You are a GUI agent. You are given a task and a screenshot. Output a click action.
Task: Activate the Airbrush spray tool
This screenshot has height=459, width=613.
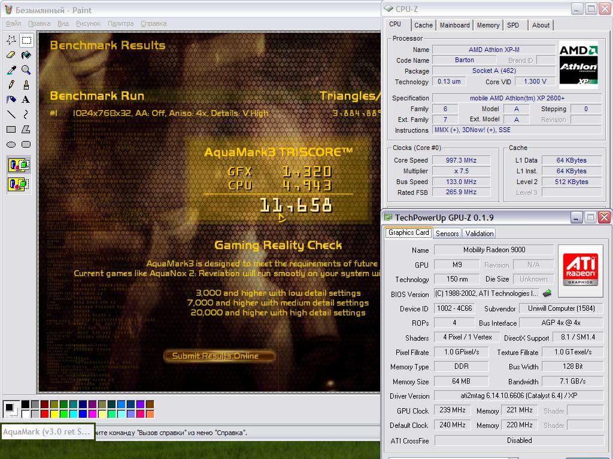click(x=11, y=100)
